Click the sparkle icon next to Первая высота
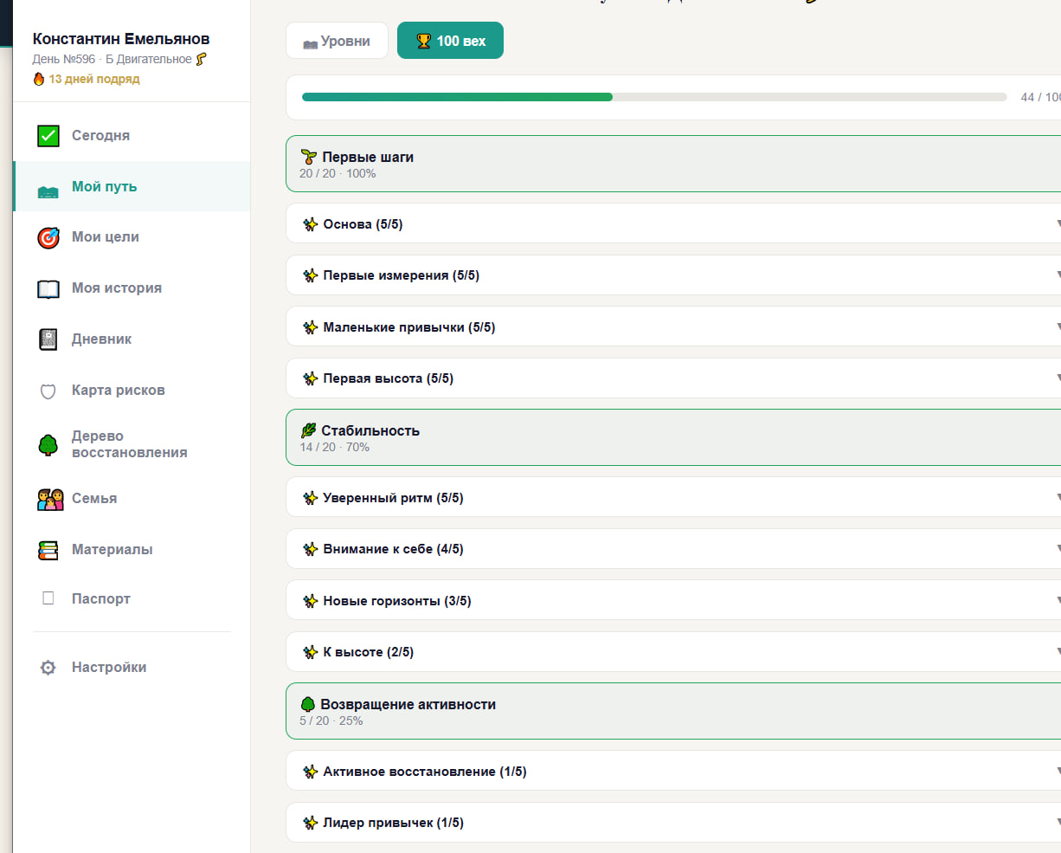Viewport: 1061px width, 853px height. coord(311,378)
